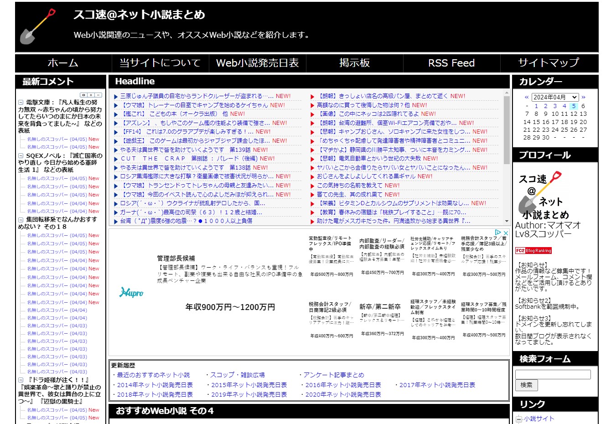Open 最近のおすすめネット小説 link

pos(153,375)
